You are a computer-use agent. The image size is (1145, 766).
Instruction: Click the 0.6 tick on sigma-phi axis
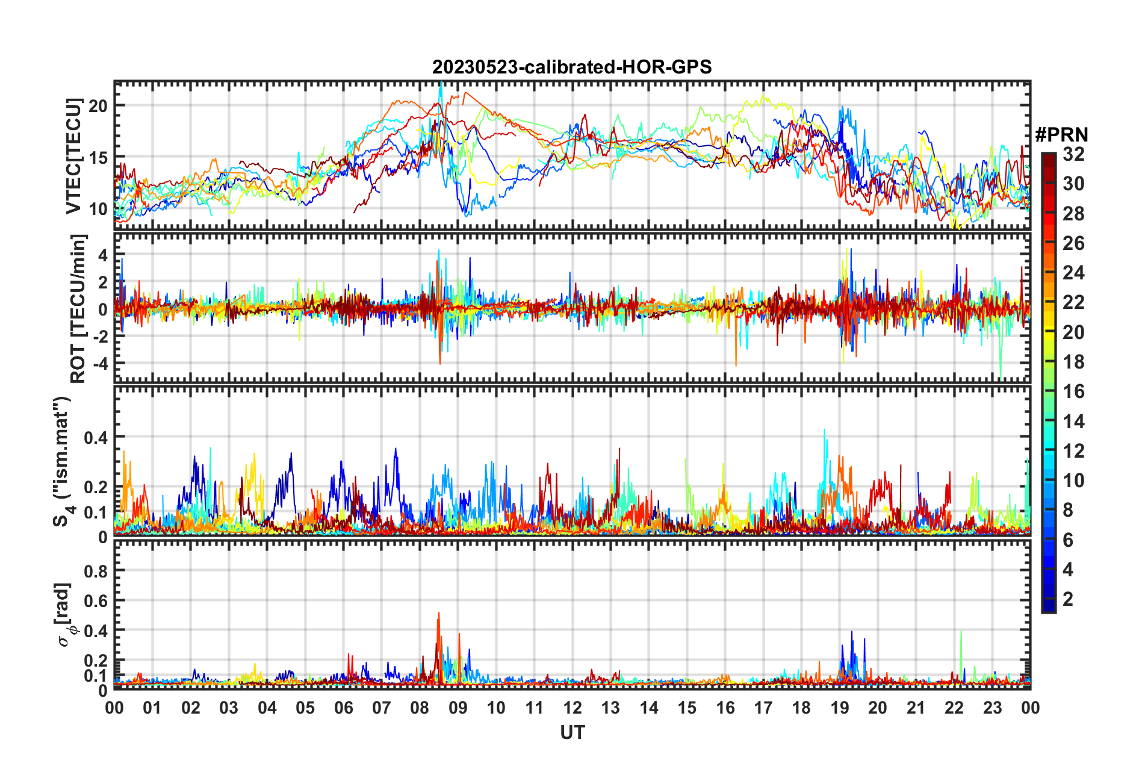95,601
